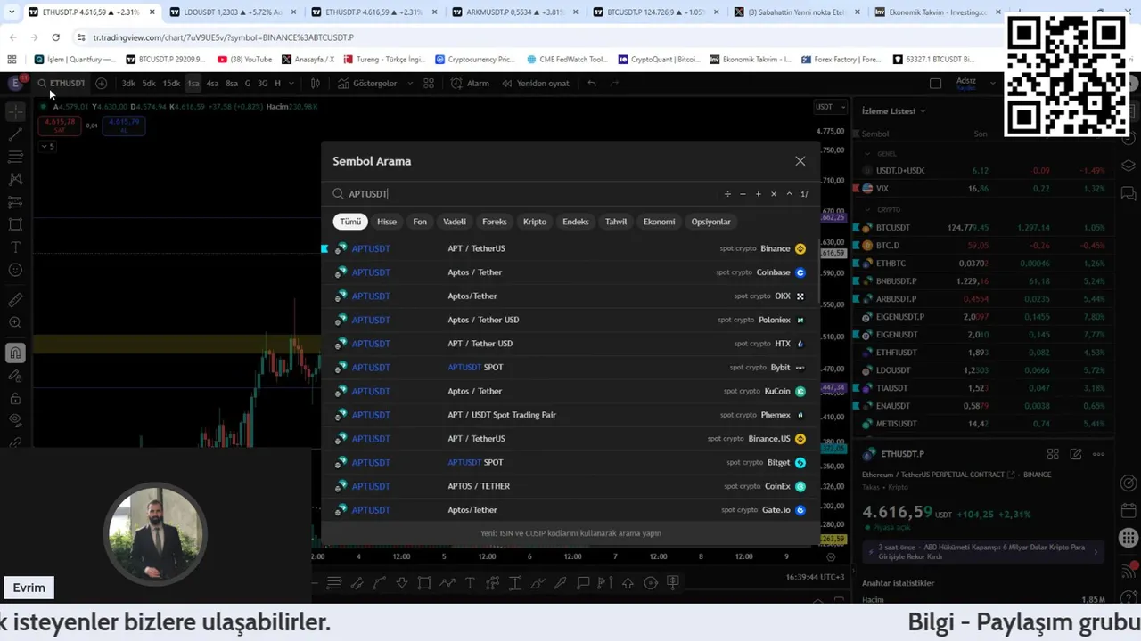Toggle hide all drawings eye icon
The image size is (1141, 641).
pos(15,420)
